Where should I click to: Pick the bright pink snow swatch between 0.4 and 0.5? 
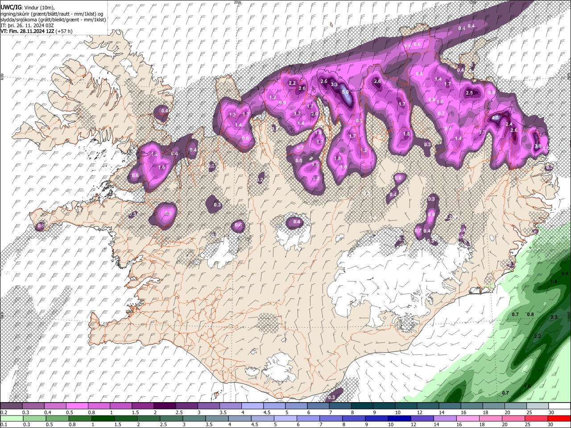tap(55, 406)
